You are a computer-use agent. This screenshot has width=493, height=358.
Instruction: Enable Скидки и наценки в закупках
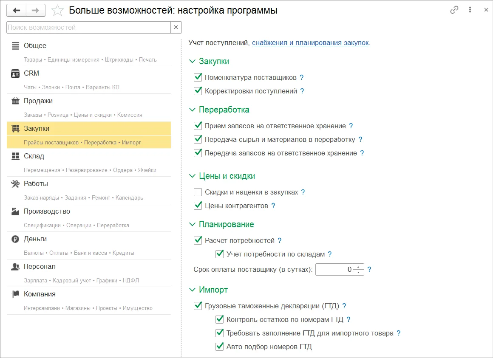tap(198, 192)
